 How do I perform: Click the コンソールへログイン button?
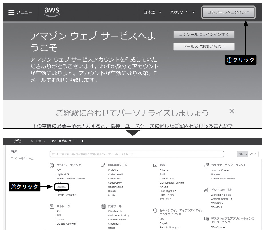click(x=228, y=12)
